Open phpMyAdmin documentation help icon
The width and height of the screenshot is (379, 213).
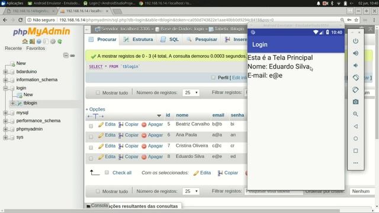39,41
